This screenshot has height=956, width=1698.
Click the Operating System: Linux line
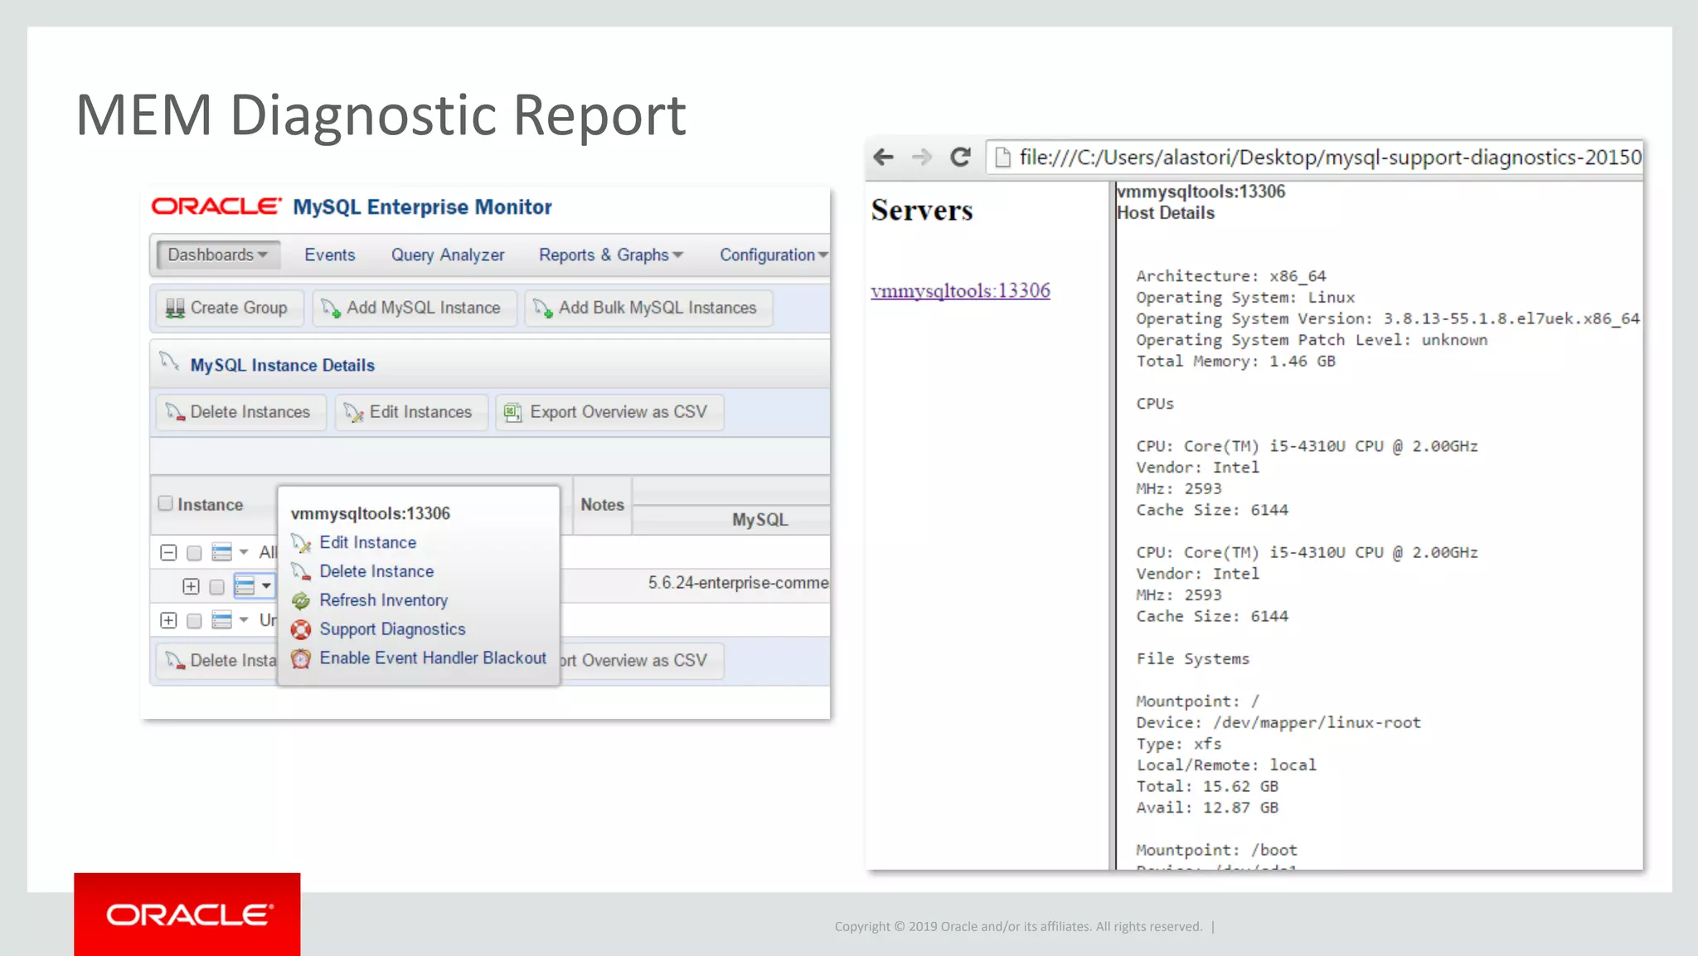[x=1245, y=298]
